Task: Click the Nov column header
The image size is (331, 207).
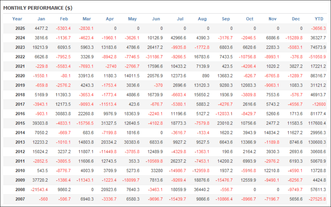Action: [x=273, y=19]
